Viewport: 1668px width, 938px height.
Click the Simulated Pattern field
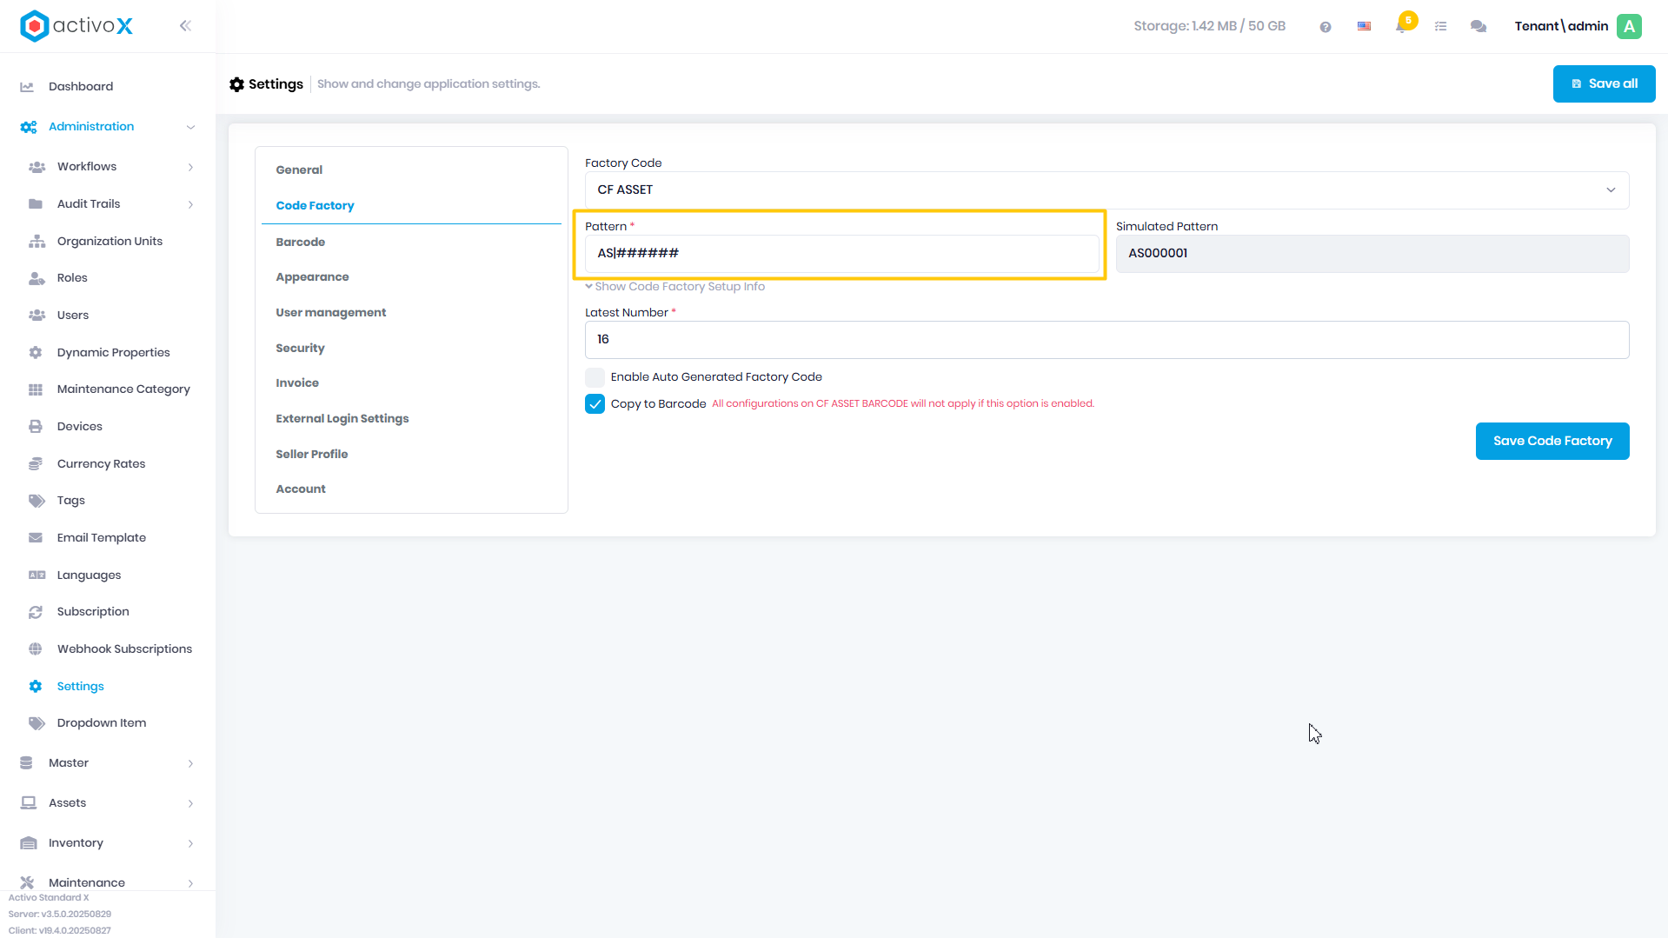pyautogui.click(x=1372, y=254)
